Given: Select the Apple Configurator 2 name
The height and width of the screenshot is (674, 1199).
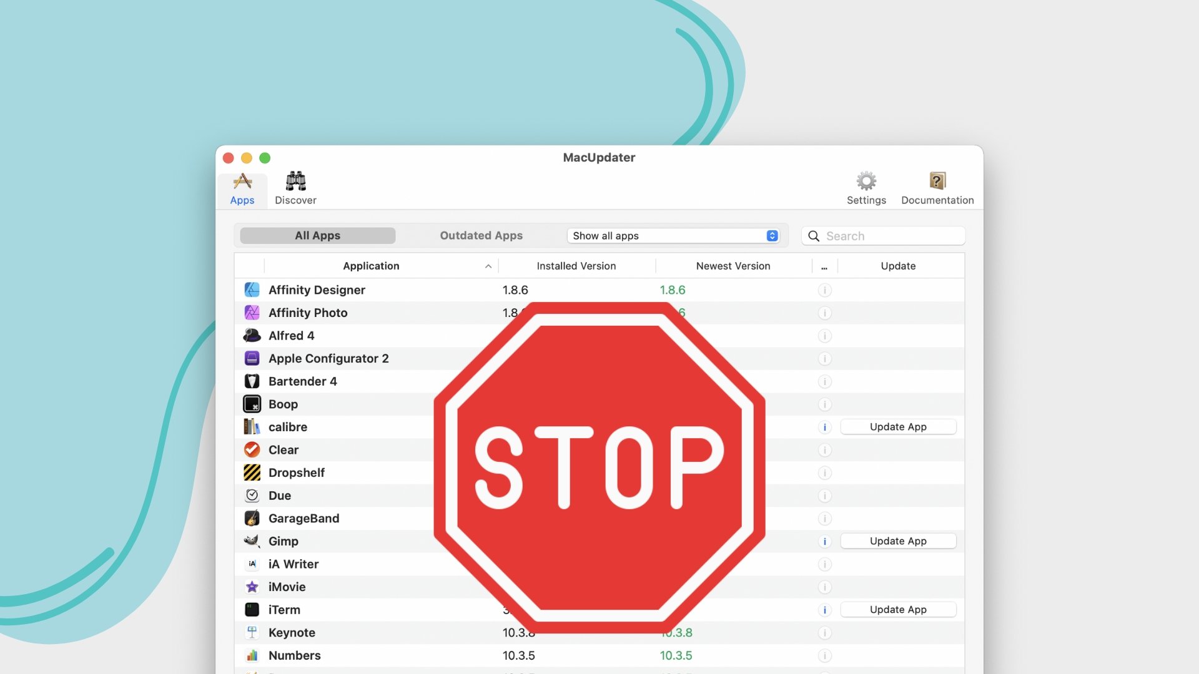Looking at the screenshot, I should (328, 359).
